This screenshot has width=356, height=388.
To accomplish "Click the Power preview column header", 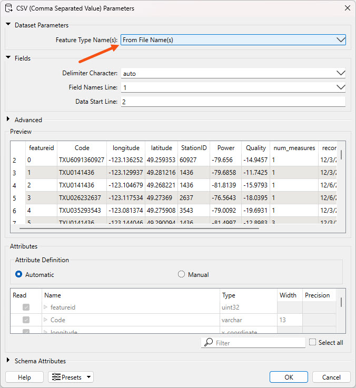I will point(226,148).
